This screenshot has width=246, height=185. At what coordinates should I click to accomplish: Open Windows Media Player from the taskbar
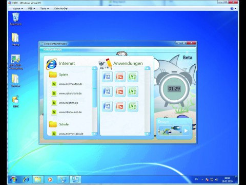(x=50, y=179)
